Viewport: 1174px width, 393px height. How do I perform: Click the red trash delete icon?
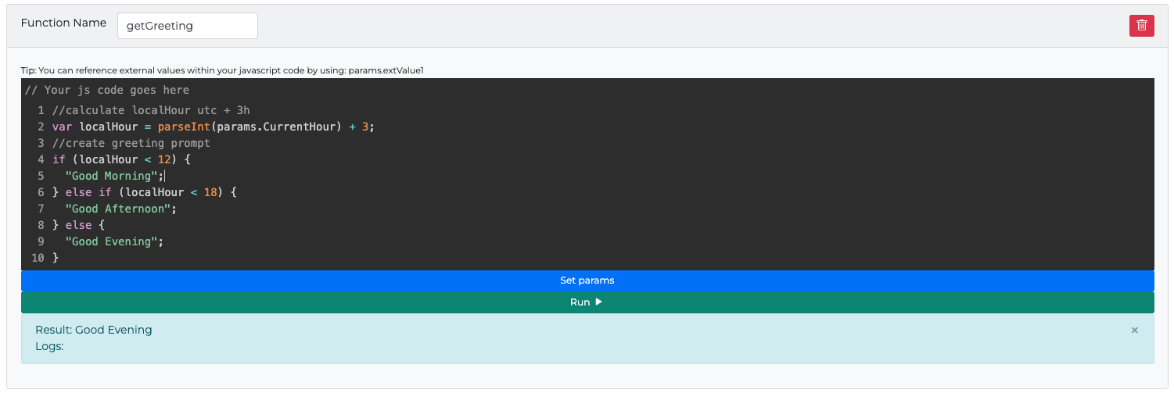(x=1141, y=26)
